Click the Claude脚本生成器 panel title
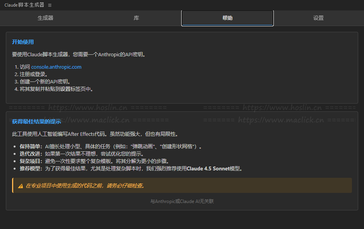Viewport: 364px width, 229px height. coord(24,5)
